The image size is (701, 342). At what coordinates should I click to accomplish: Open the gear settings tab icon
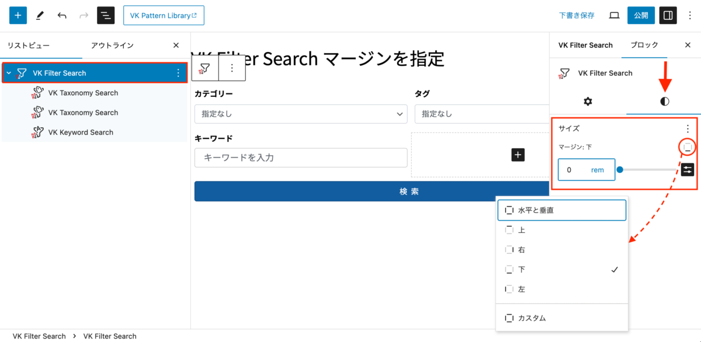tap(588, 102)
